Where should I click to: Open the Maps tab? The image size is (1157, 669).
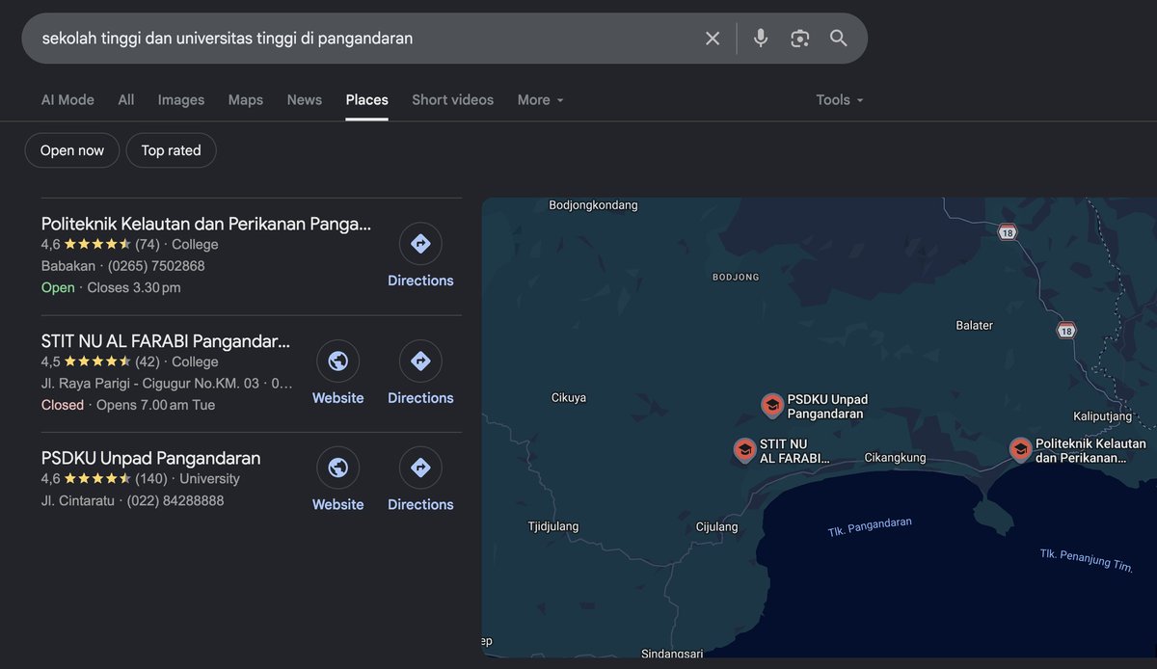(x=246, y=99)
